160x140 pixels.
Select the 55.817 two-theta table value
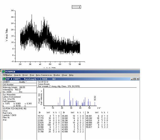(89, 127)
